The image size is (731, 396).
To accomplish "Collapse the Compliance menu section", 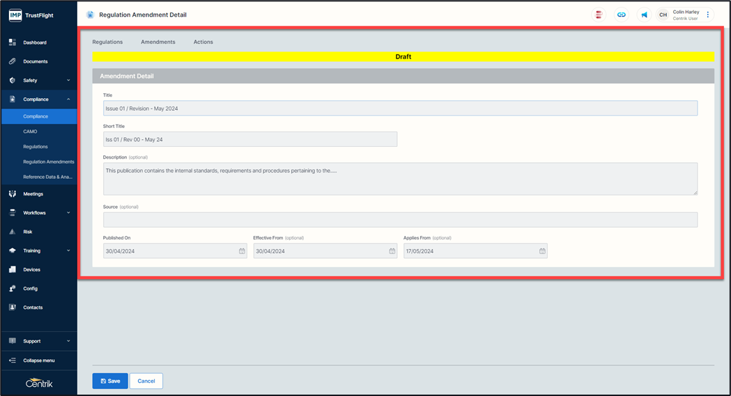I will [68, 100].
